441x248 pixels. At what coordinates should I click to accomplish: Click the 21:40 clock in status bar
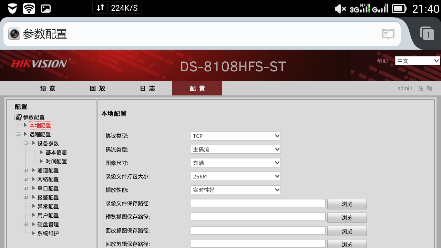pyautogui.click(x=425, y=9)
